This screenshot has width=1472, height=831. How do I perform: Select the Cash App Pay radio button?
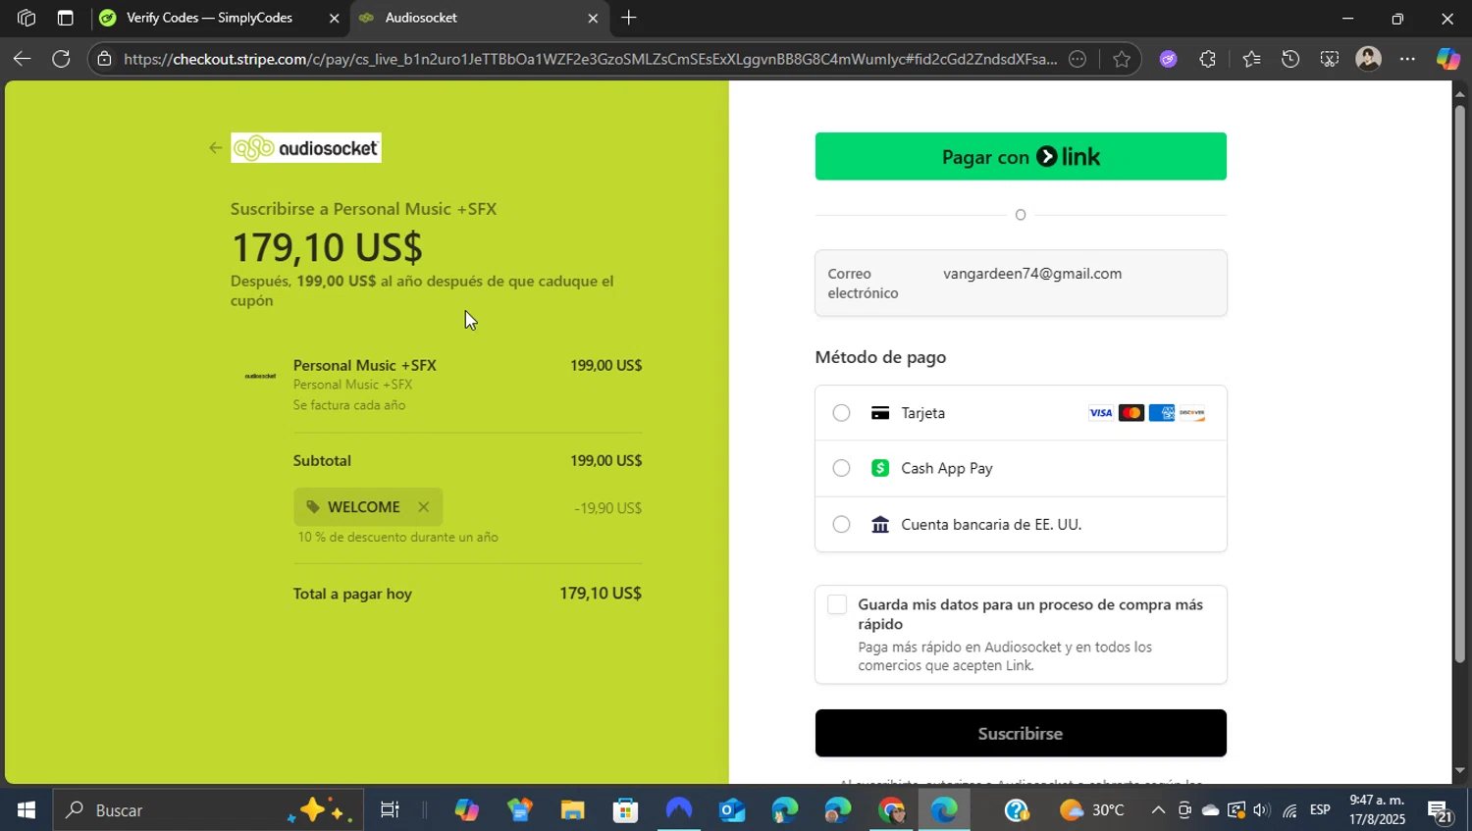841,468
